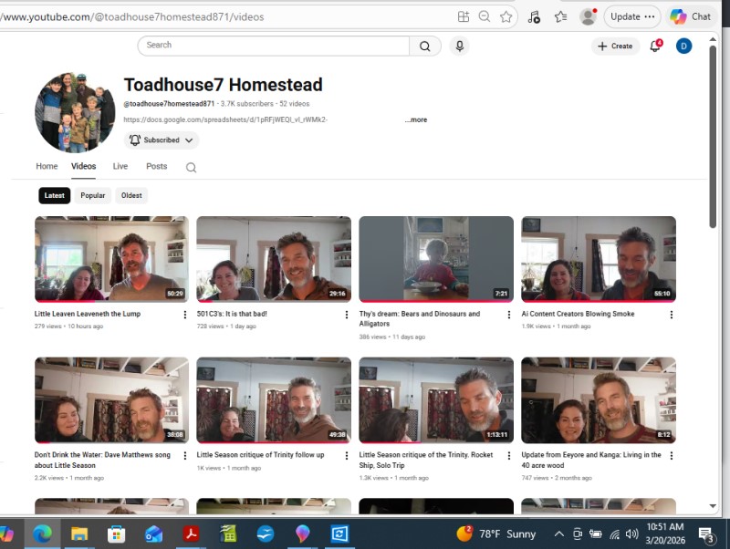Select the Oldest sort filter
The image size is (730, 549).
pyautogui.click(x=131, y=195)
